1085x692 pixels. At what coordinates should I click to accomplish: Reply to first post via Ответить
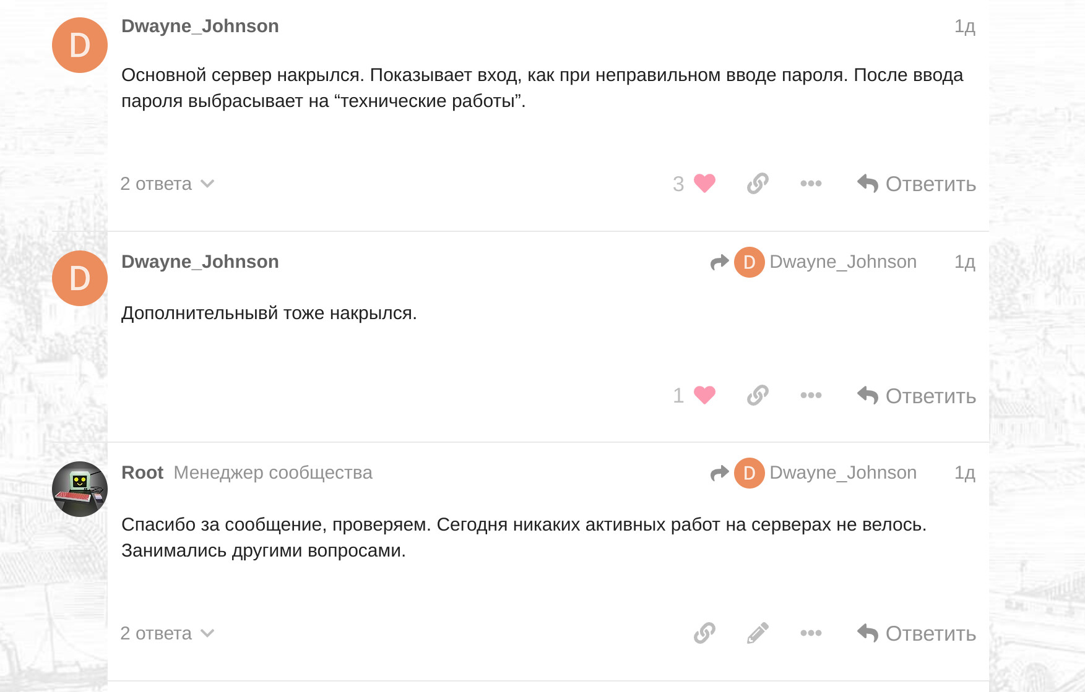[x=917, y=184]
